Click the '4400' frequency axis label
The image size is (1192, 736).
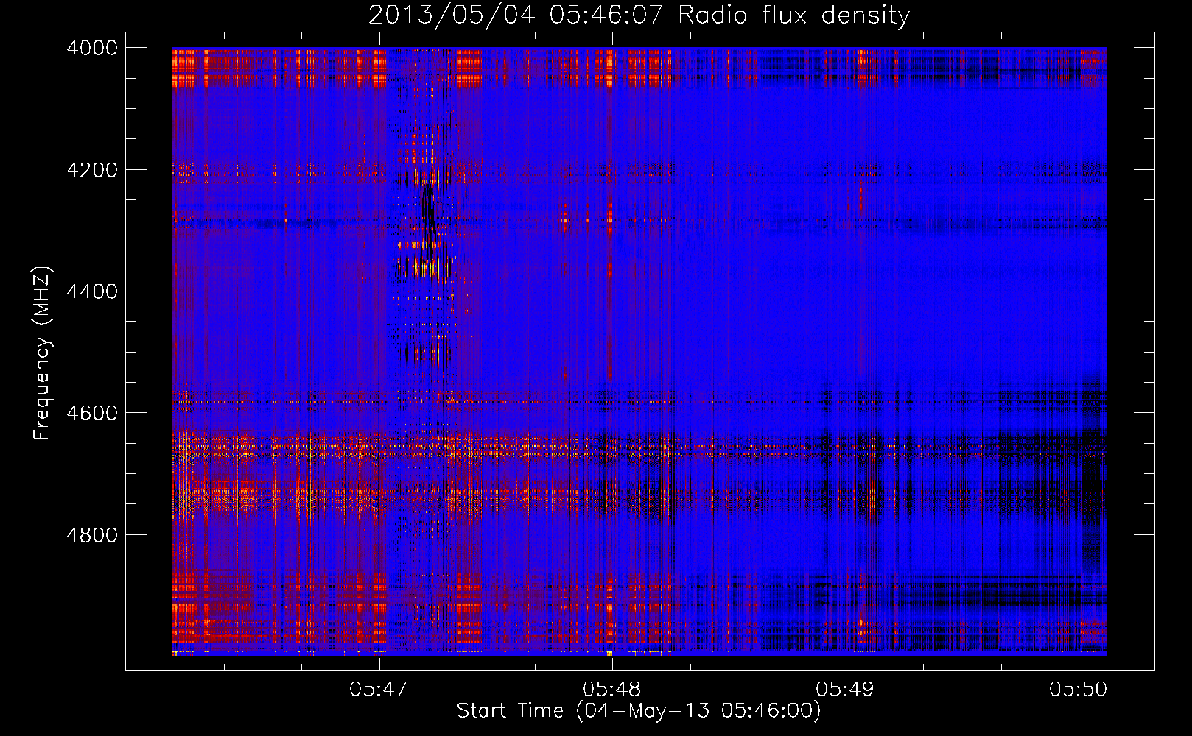pos(92,291)
